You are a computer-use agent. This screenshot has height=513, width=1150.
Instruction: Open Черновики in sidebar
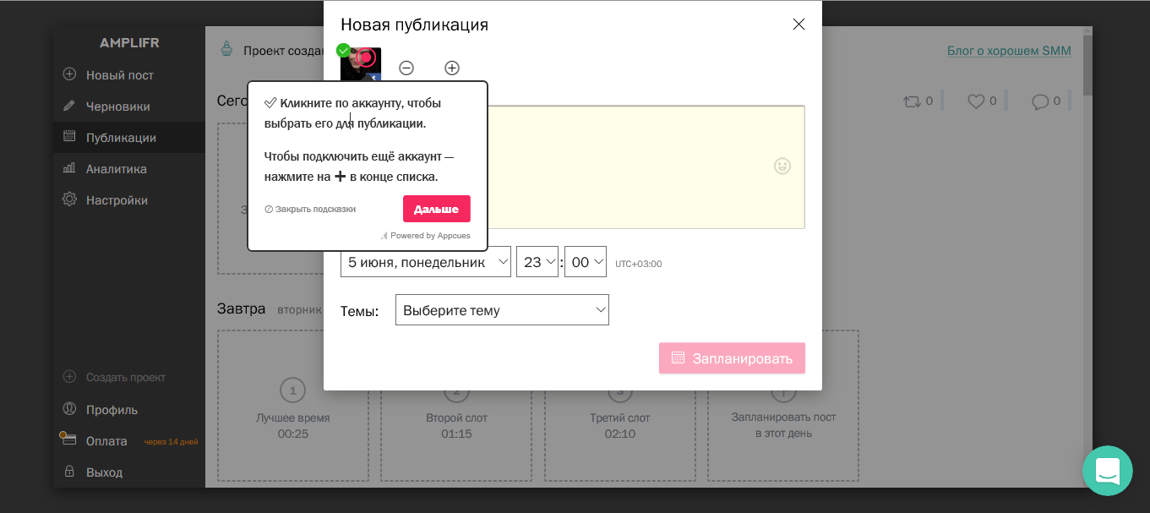coord(118,106)
